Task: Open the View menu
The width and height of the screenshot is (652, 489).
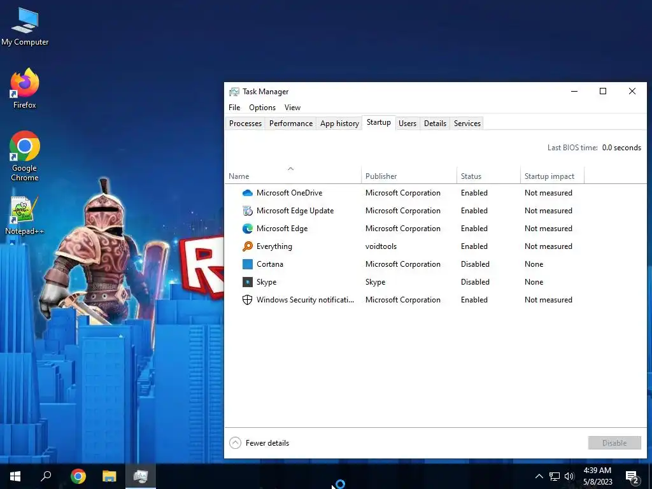Action: (292, 108)
